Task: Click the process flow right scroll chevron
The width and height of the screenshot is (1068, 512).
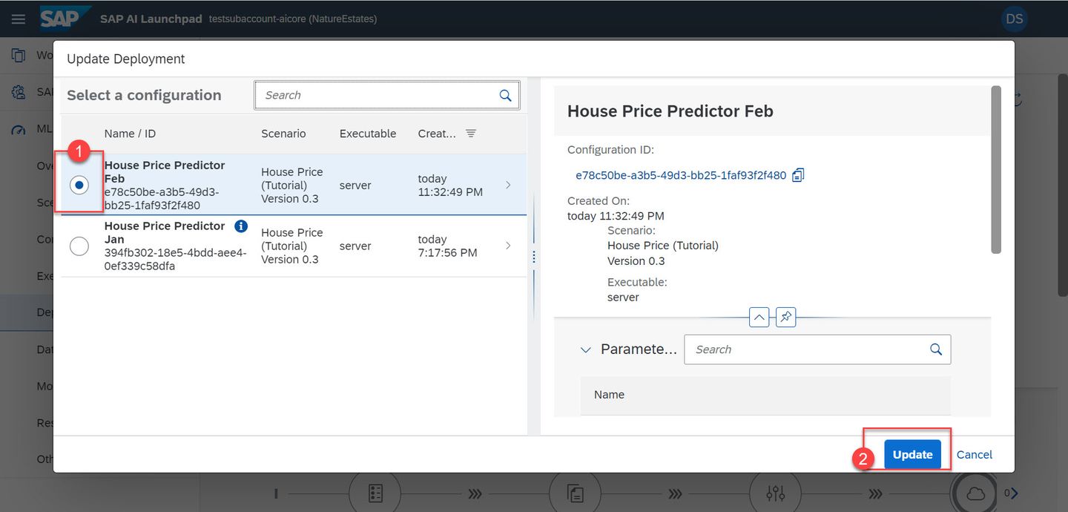Action: click(1015, 493)
